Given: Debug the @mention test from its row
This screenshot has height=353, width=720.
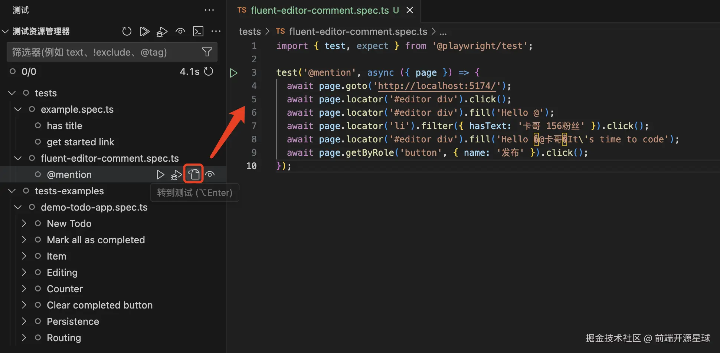Looking at the screenshot, I should coord(176,175).
